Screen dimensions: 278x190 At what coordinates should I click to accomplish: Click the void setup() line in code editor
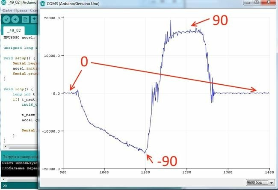[18, 57]
